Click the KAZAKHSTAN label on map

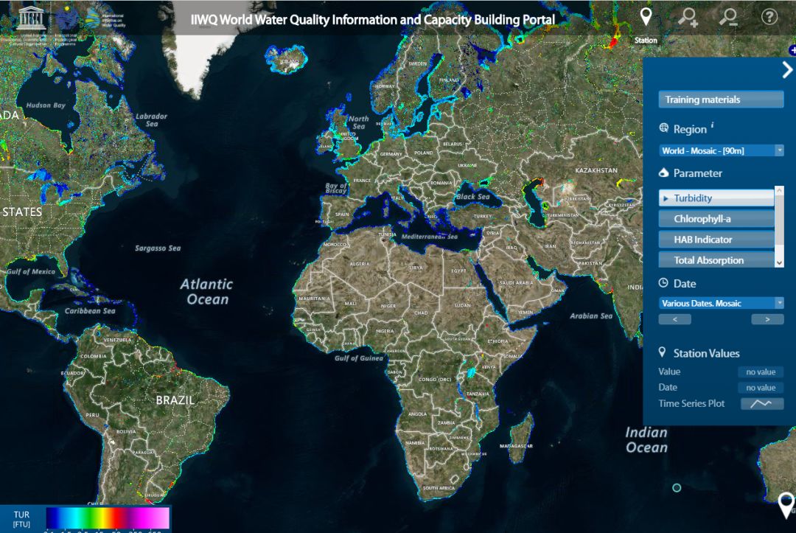coord(596,170)
